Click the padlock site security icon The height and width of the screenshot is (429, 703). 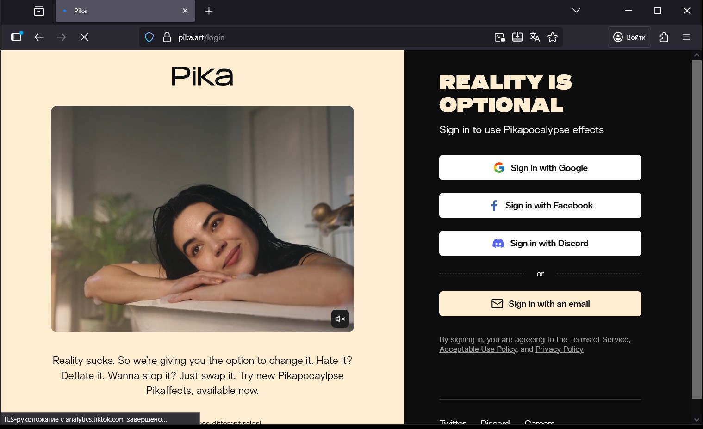(x=167, y=37)
